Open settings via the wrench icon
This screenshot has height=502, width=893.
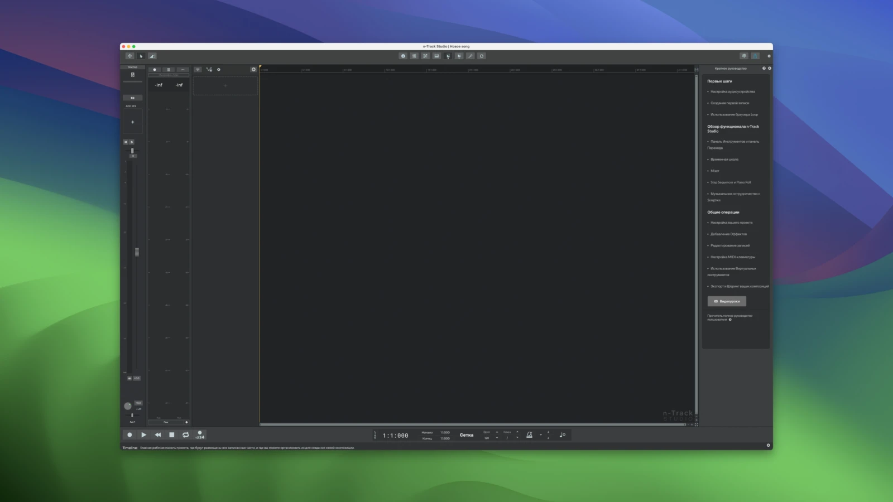tap(470, 56)
